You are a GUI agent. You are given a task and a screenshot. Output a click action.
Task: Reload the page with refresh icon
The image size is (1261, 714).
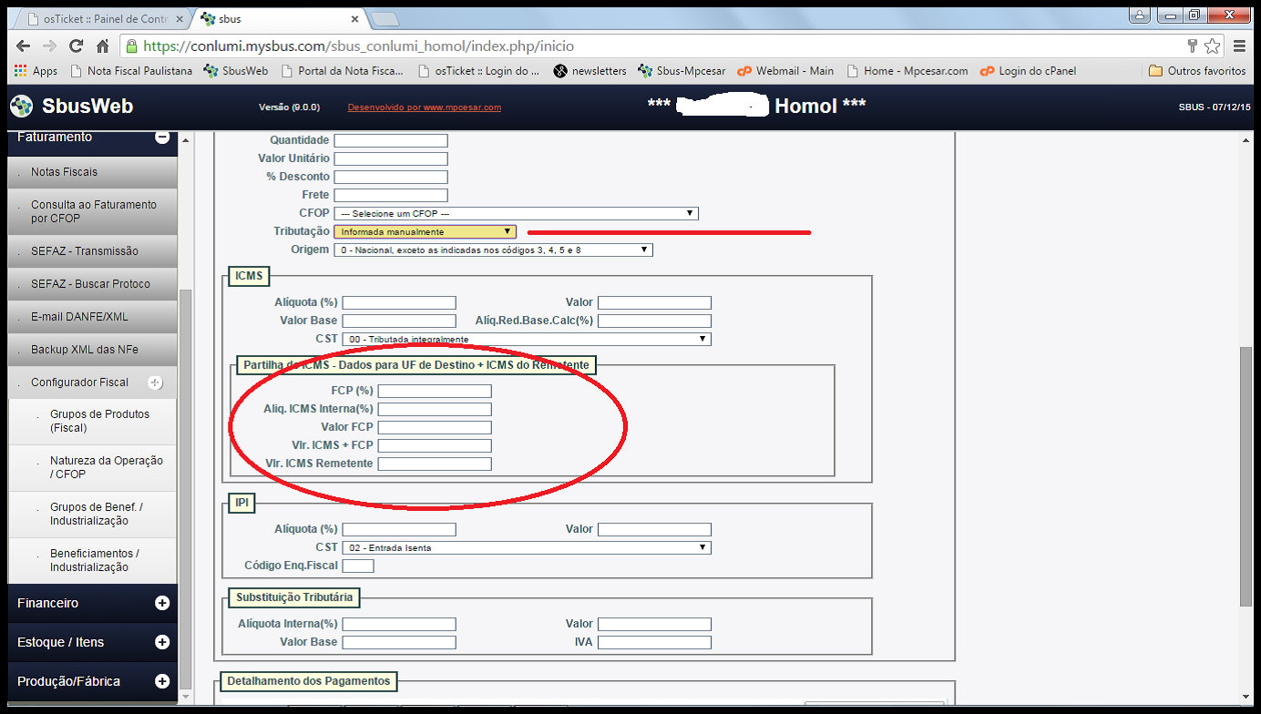click(x=76, y=46)
